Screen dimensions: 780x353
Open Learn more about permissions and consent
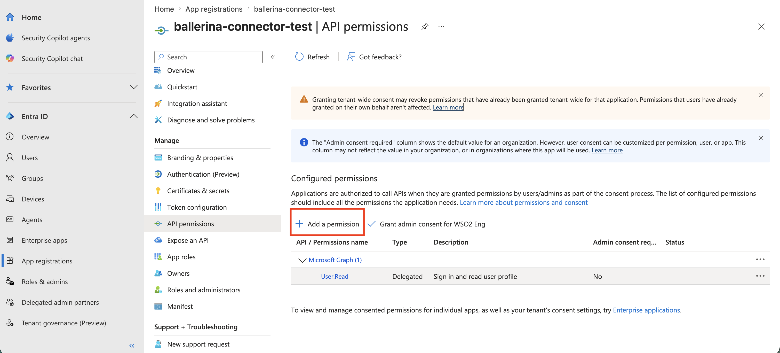pos(524,202)
